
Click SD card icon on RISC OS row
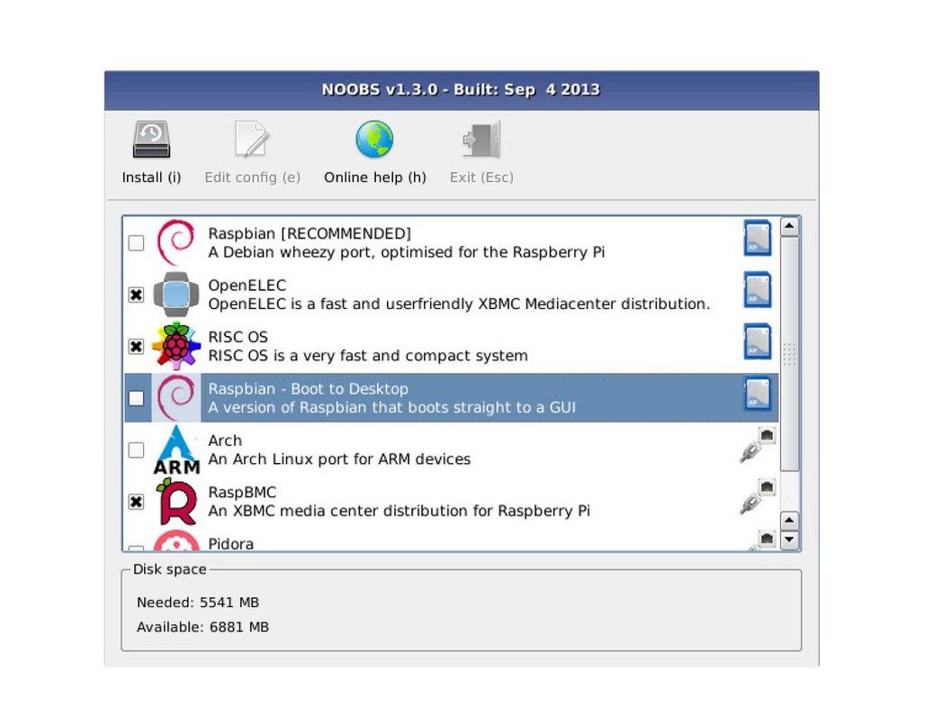click(x=758, y=341)
